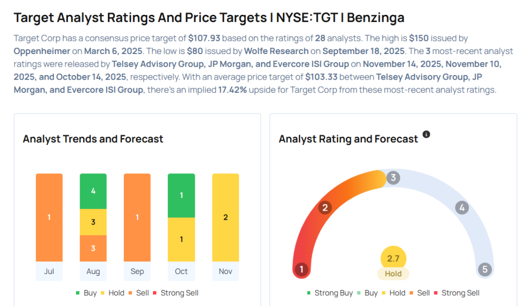Click the gauge marker numbered 1
The image size is (522, 306).
tap(302, 269)
